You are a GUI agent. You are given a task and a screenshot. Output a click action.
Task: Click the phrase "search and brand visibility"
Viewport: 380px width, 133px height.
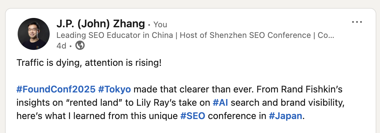click(287, 103)
